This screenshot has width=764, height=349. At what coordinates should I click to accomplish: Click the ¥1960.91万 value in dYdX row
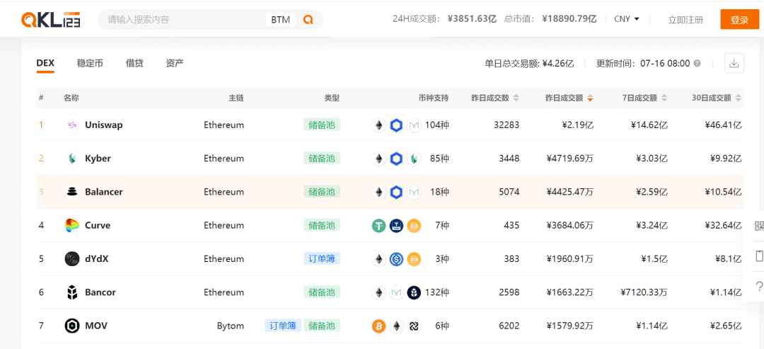[570, 259]
